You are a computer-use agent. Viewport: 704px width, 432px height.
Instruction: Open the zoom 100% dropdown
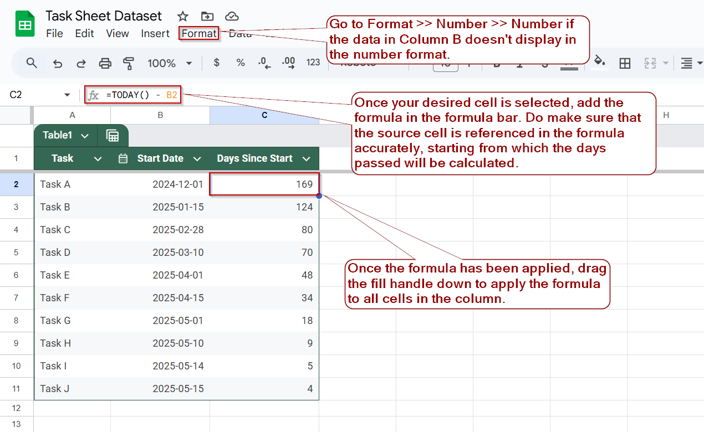point(170,63)
